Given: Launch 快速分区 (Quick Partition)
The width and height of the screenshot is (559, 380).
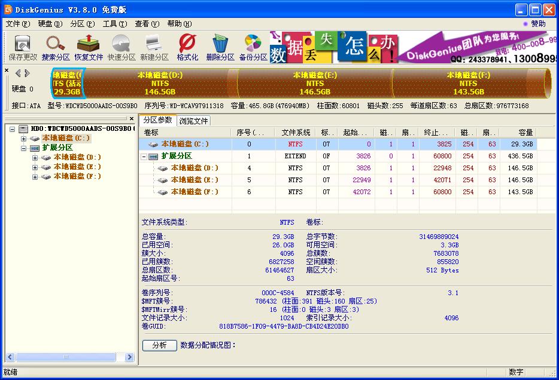Looking at the screenshot, I should coord(121,46).
